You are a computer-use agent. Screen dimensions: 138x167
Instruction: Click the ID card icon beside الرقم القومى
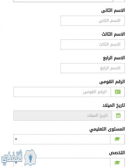(118, 92)
